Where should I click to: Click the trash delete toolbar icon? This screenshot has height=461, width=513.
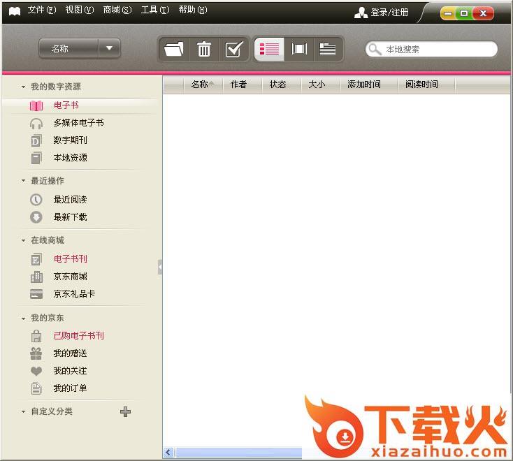pyautogui.click(x=204, y=50)
